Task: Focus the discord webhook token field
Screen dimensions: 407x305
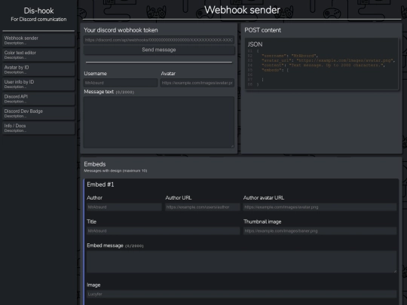Action: pyautogui.click(x=159, y=40)
